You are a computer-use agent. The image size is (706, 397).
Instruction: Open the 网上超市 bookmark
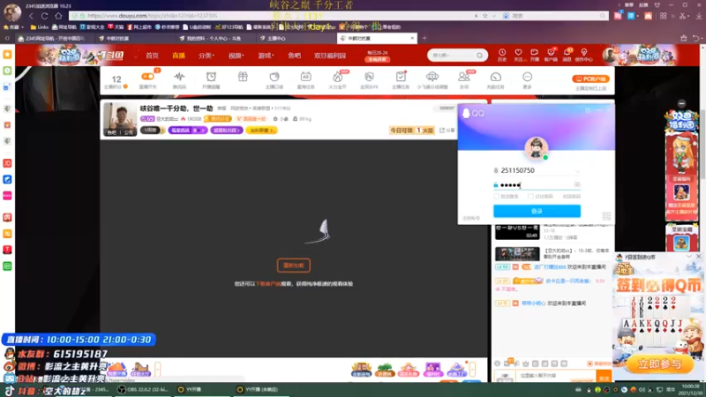coord(139,27)
